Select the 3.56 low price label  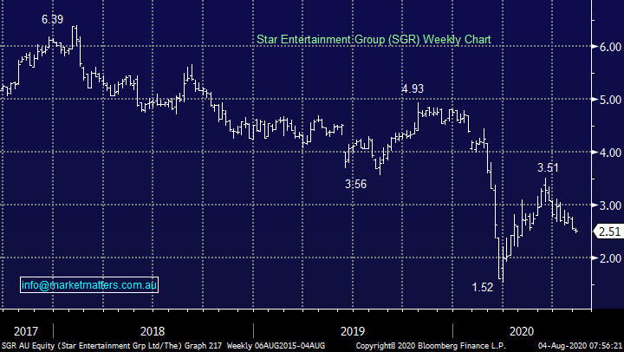[355, 184]
